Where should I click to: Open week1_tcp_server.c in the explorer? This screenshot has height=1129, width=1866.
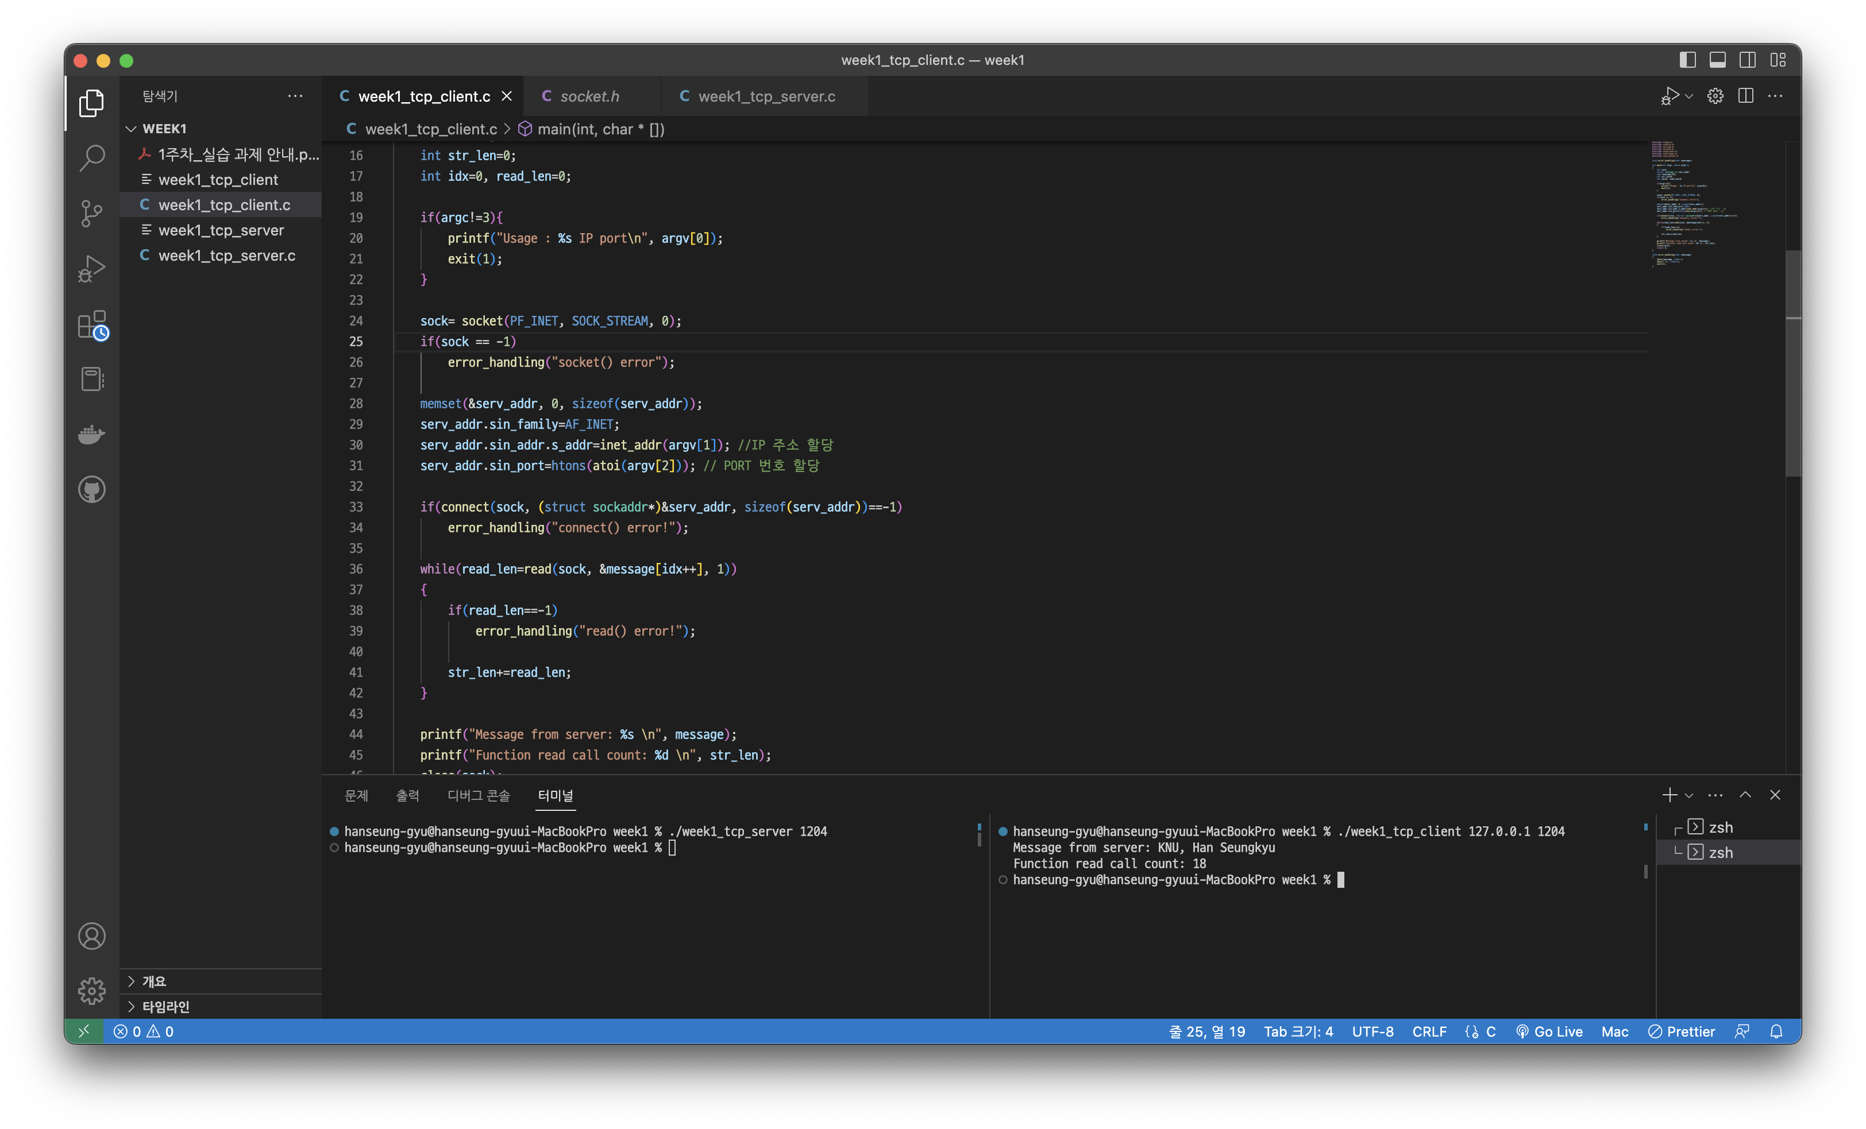226,255
